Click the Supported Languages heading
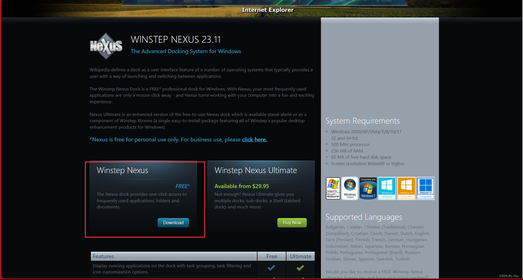This screenshot has height=280, width=523. pos(364,217)
